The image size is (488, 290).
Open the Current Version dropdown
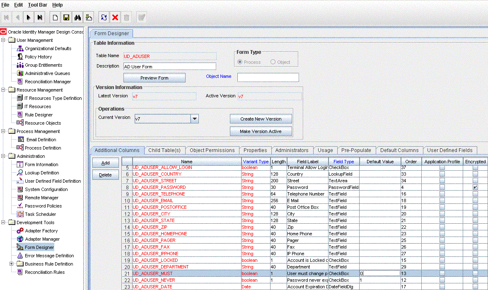(195, 118)
